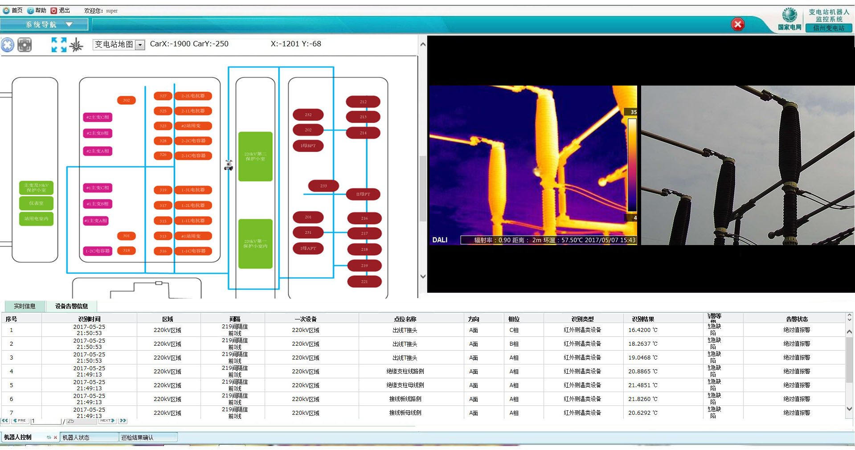Click the robot icon on the substation map
855x450 pixels.
[229, 165]
